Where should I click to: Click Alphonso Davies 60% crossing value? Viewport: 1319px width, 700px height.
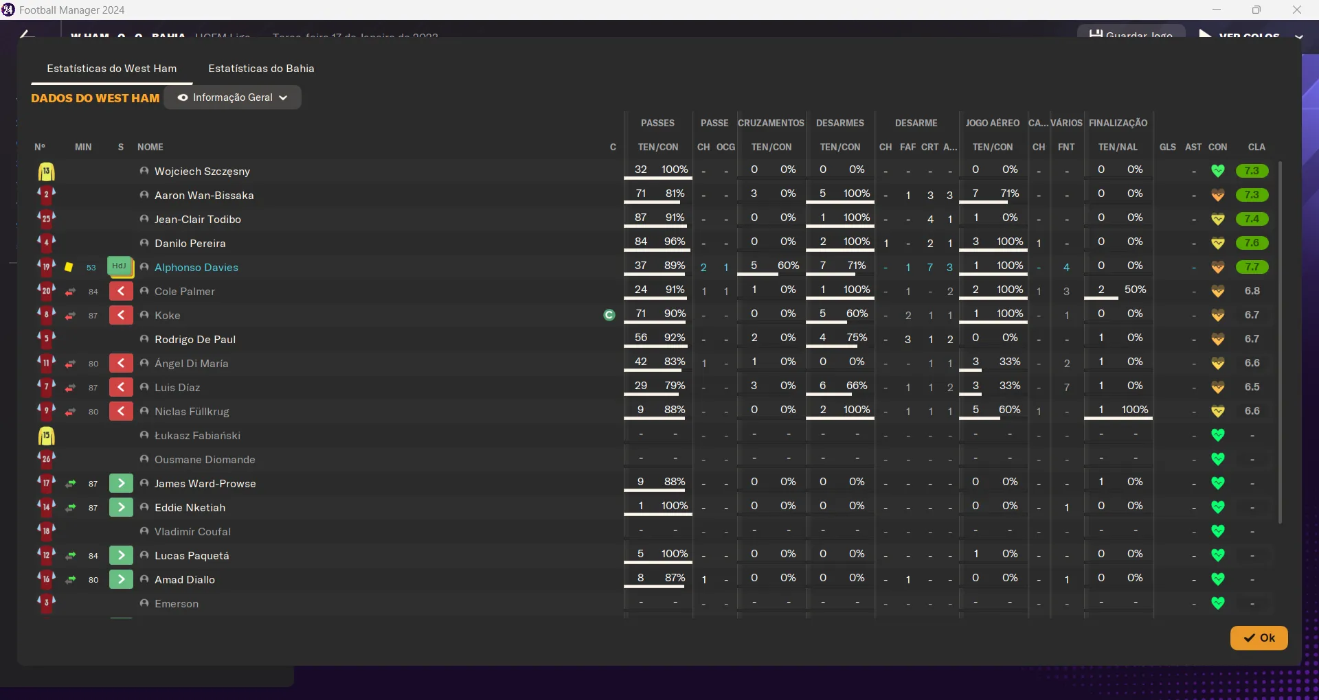tap(788, 266)
